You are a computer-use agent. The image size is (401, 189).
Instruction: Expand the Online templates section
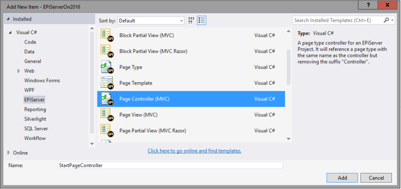pos(9,153)
